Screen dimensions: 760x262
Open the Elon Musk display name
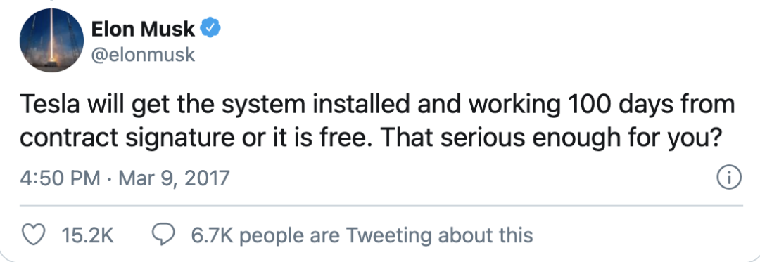[x=143, y=30]
